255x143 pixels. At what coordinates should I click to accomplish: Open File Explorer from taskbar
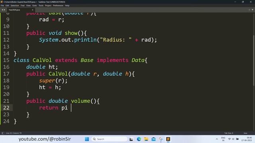146,139
